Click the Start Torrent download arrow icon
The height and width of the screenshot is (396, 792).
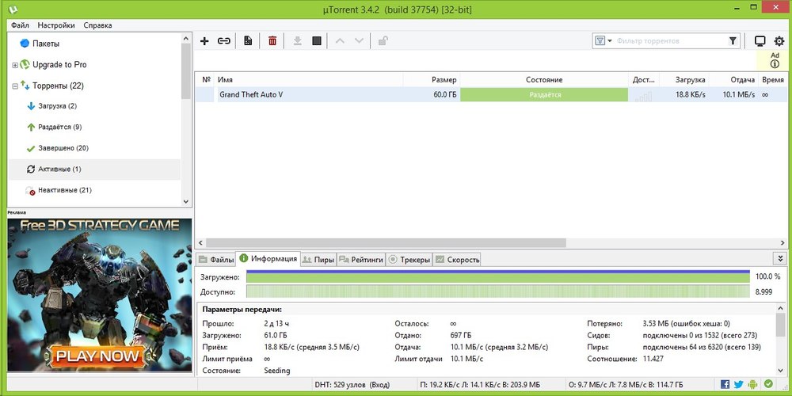(x=298, y=41)
